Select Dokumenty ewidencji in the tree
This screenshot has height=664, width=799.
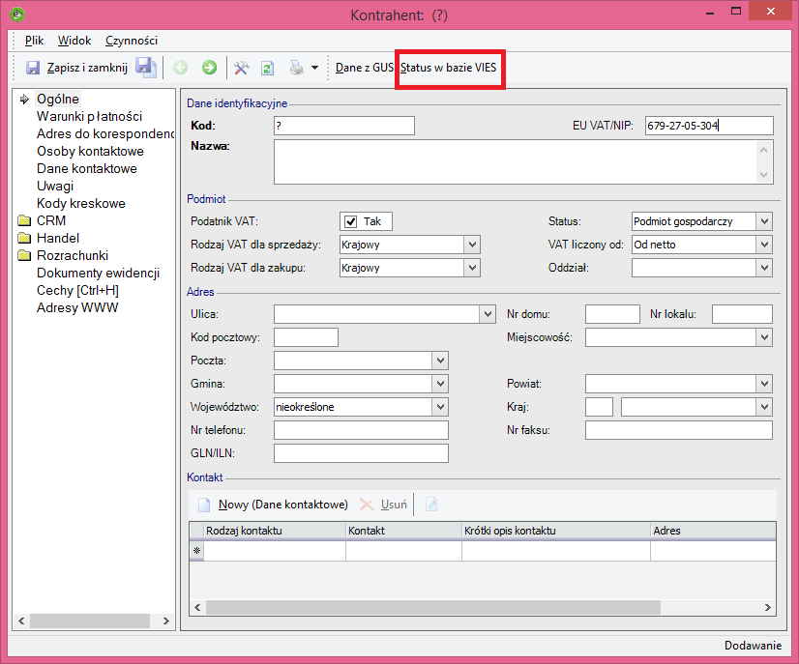click(x=98, y=273)
